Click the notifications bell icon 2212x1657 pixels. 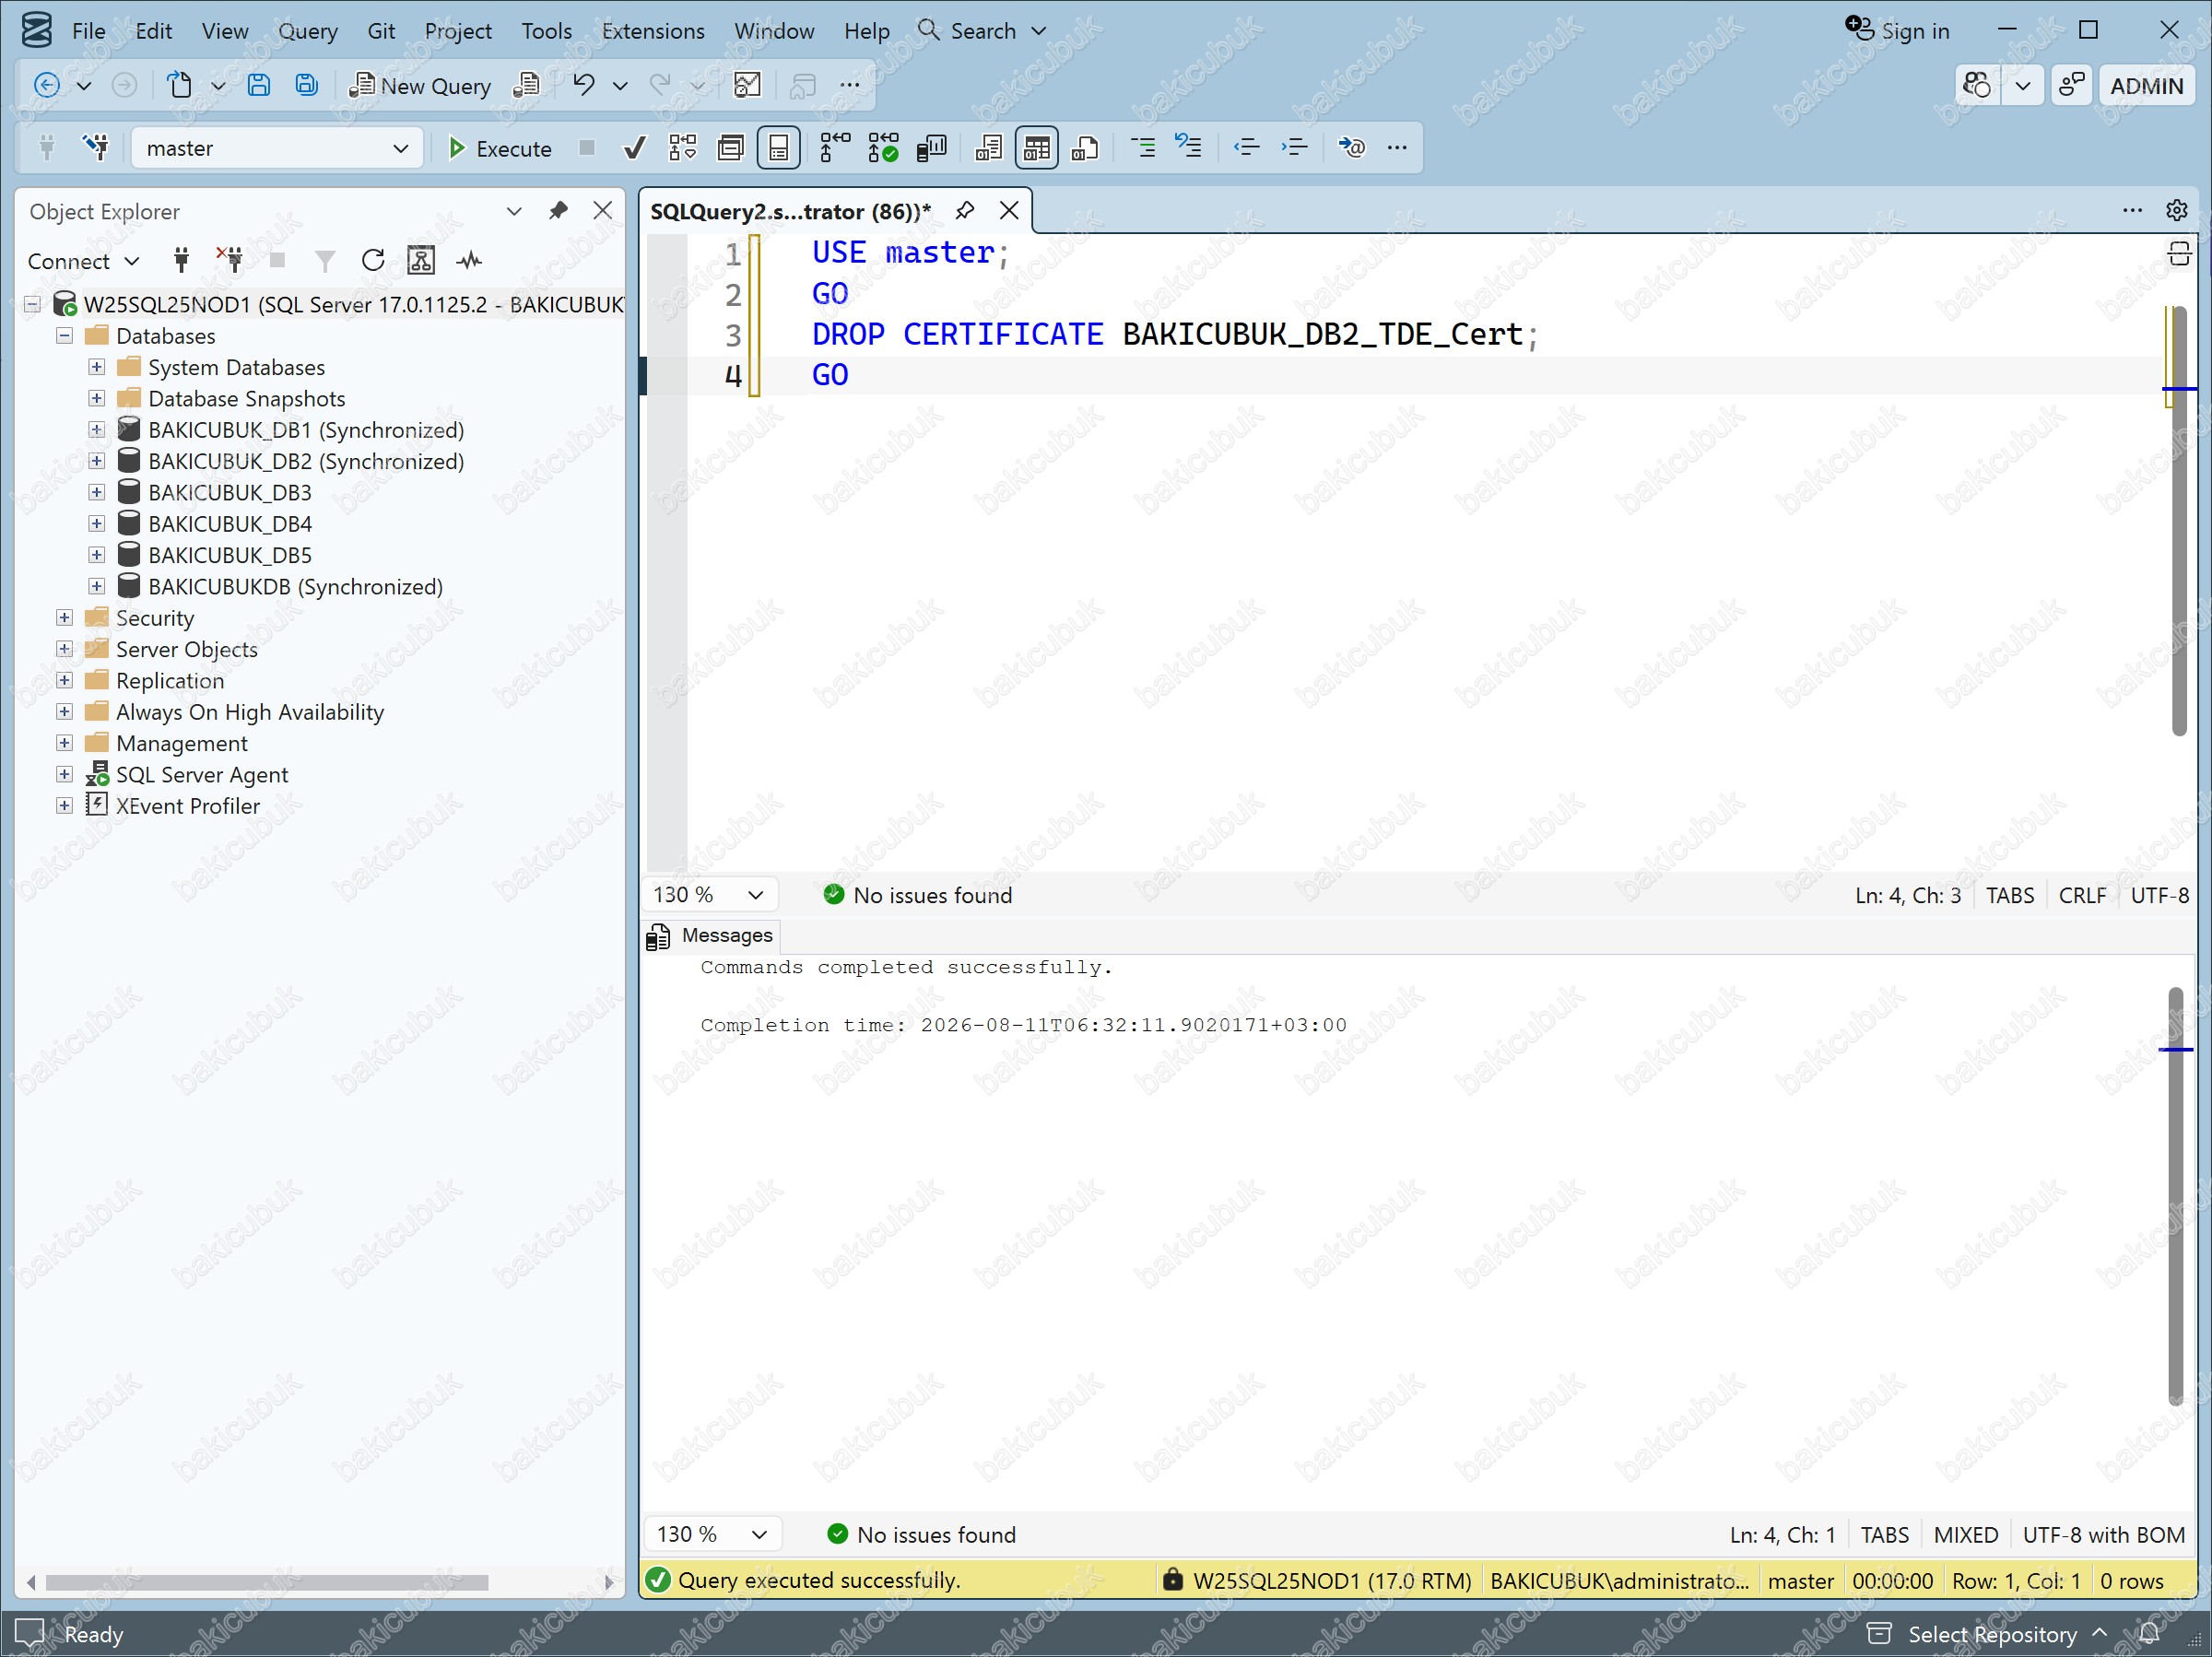[x=2149, y=1634]
